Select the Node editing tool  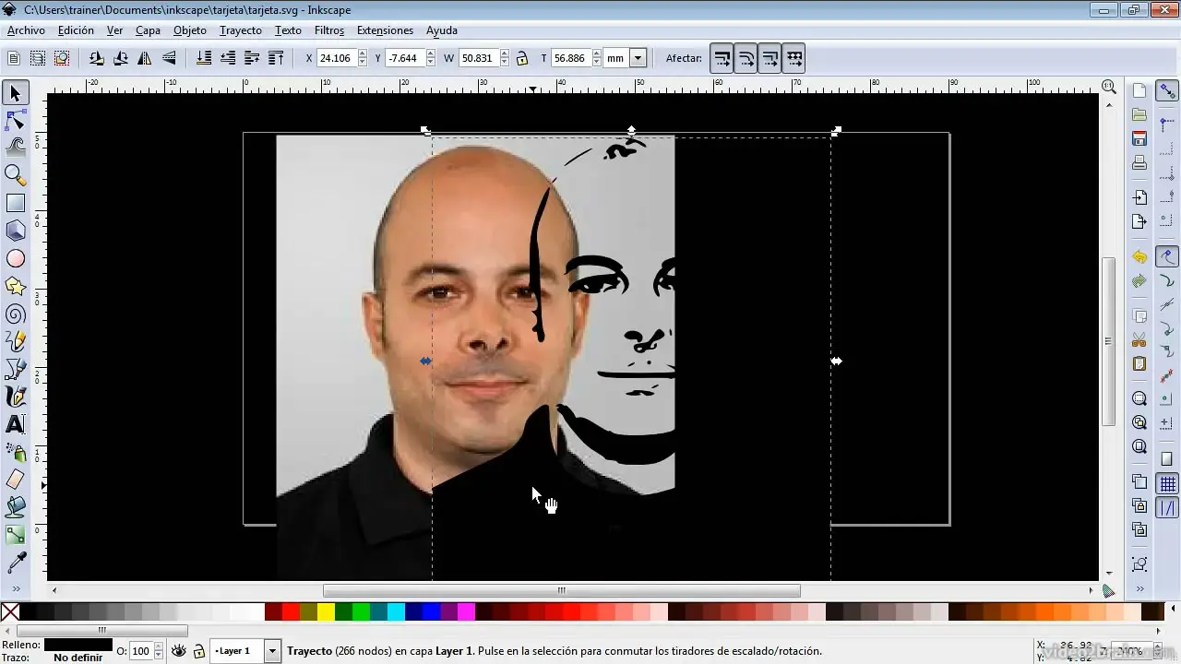(x=16, y=120)
